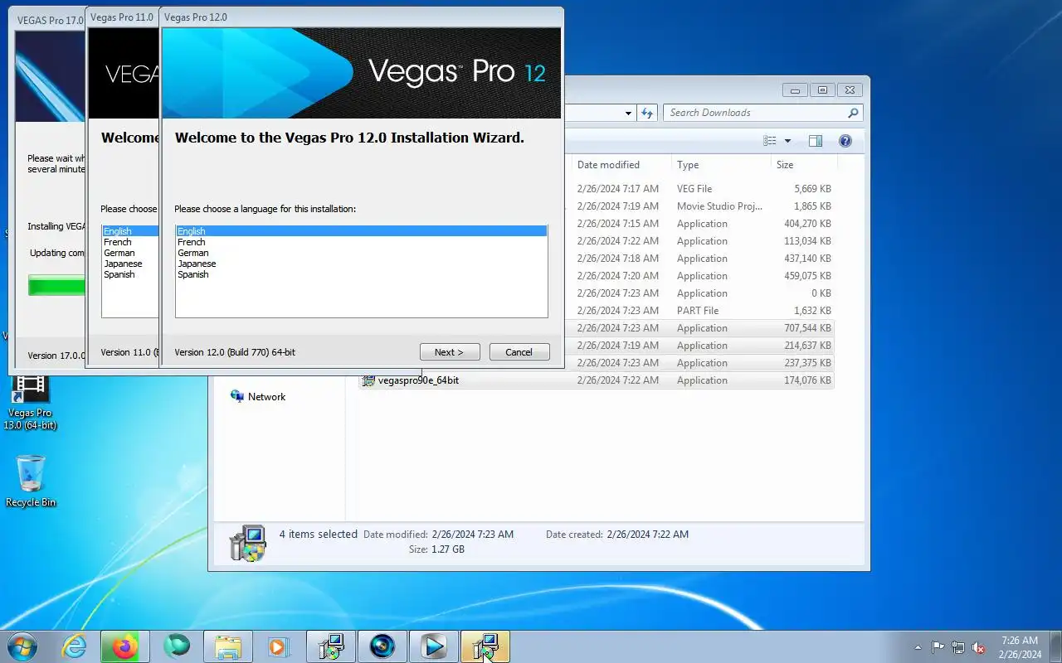This screenshot has width=1062, height=663.
Task: Open Windows Explorer folder icon on taskbar
Action: pyautogui.click(x=228, y=646)
